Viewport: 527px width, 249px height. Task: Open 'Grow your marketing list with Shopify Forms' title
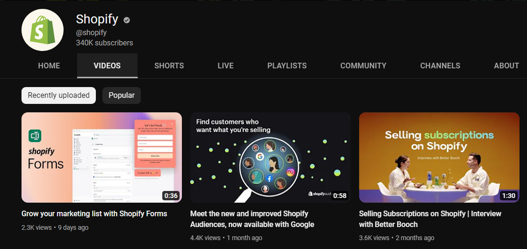(x=94, y=214)
